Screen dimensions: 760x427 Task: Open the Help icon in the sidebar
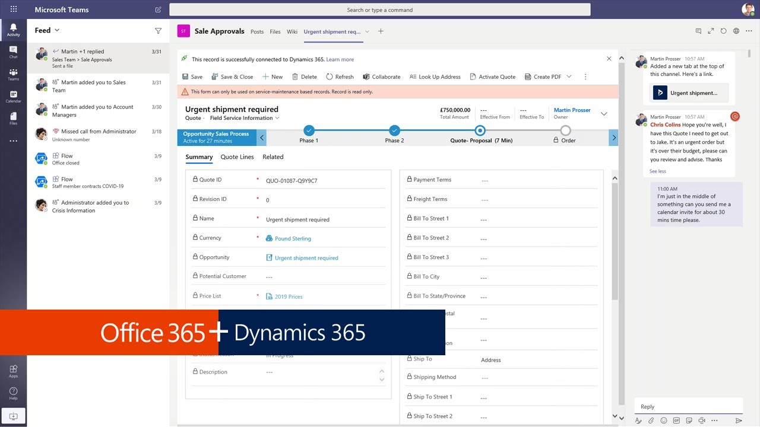(13, 393)
